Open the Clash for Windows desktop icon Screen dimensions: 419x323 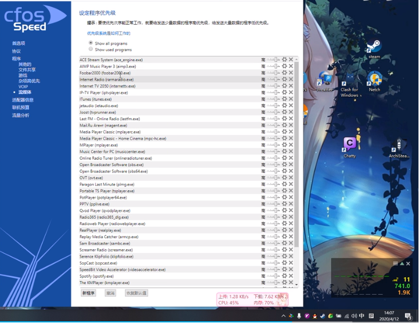click(349, 82)
